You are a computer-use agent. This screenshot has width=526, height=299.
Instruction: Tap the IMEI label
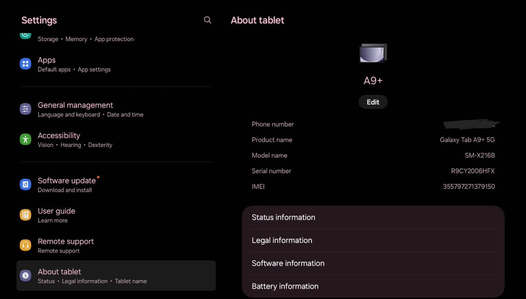pos(258,186)
